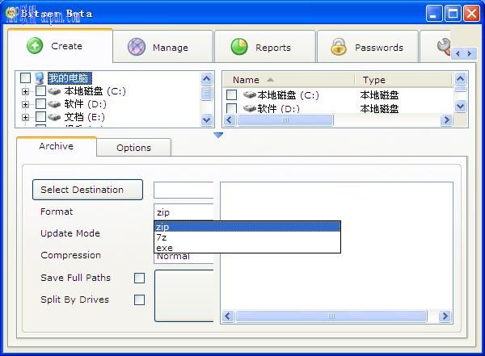Select the 我的电脑 tree label

[x=70, y=78]
